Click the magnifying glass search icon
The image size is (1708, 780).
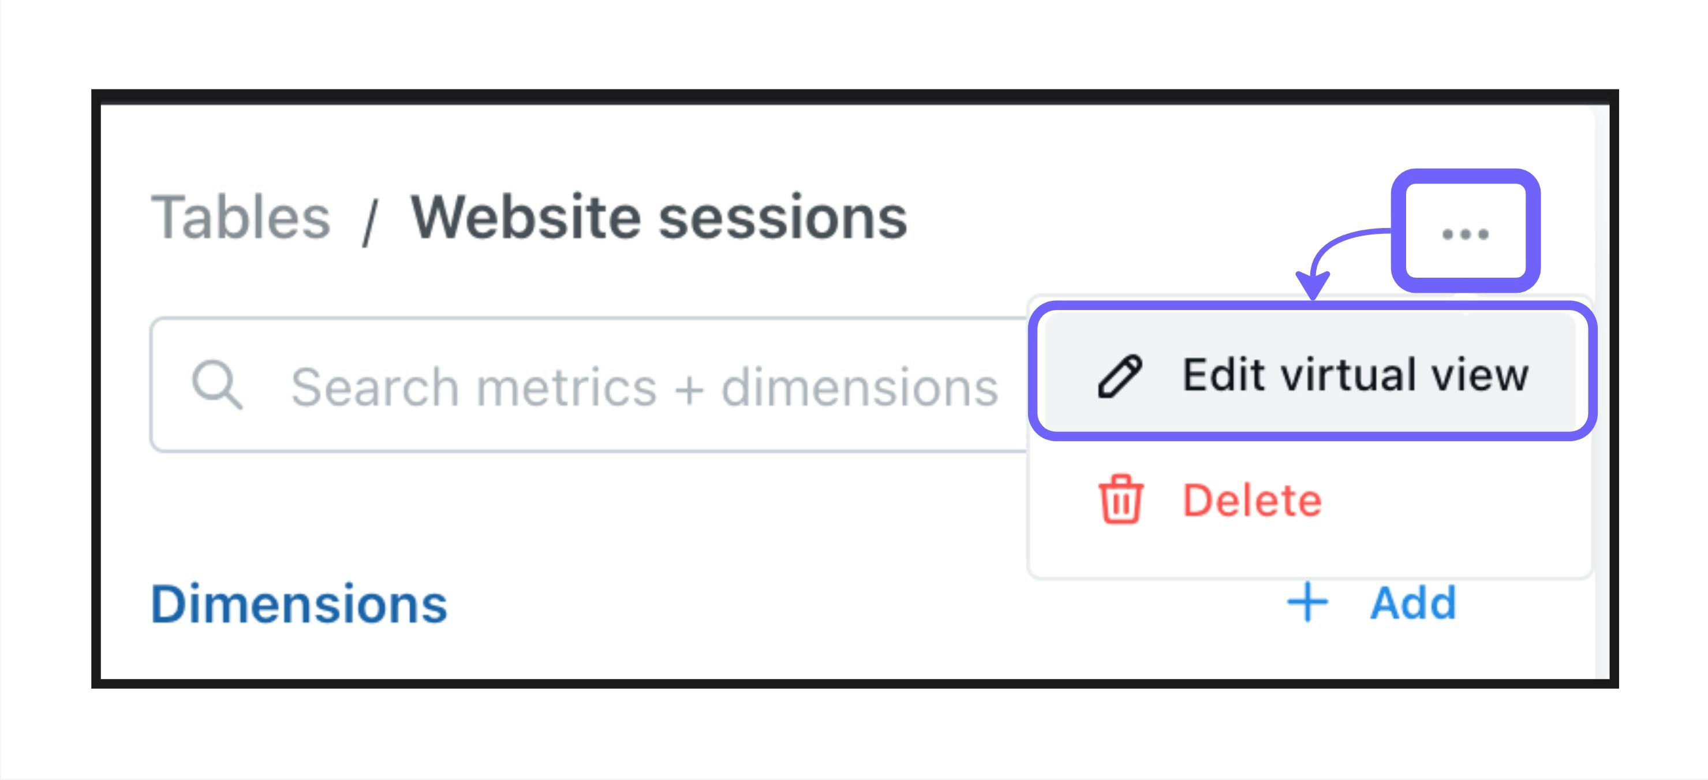[217, 385]
